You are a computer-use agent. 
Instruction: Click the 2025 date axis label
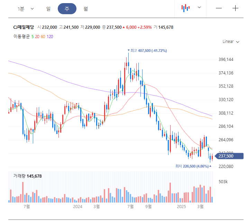[x=181, y=207]
